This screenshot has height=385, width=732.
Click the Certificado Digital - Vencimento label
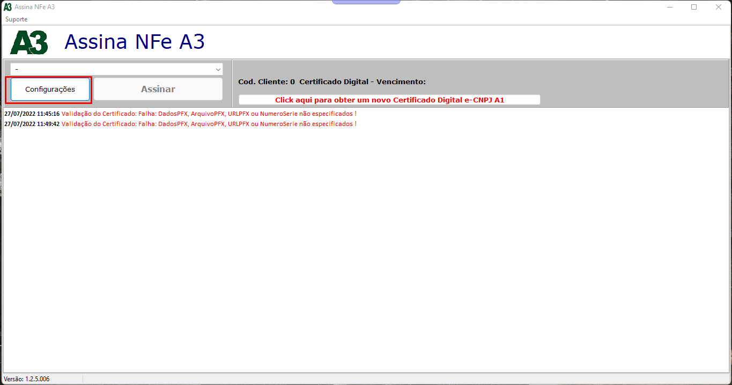(x=363, y=82)
